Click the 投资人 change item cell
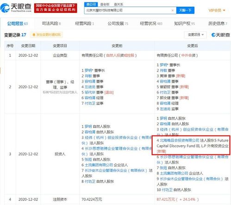Image resolution: width=231 pixels, height=205 pixels. tap(60, 154)
